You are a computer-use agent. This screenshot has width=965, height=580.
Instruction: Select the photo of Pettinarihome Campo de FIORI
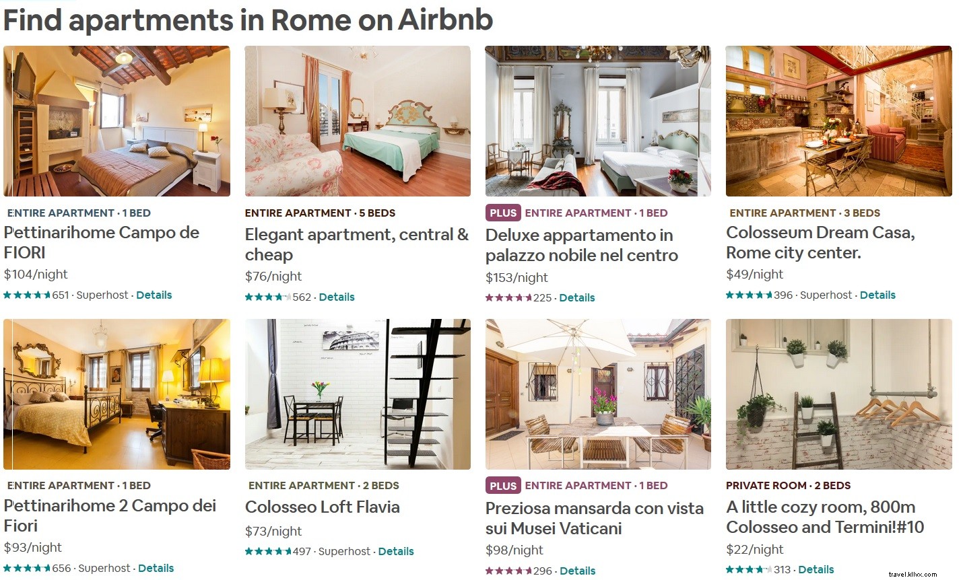tap(116, 120)
